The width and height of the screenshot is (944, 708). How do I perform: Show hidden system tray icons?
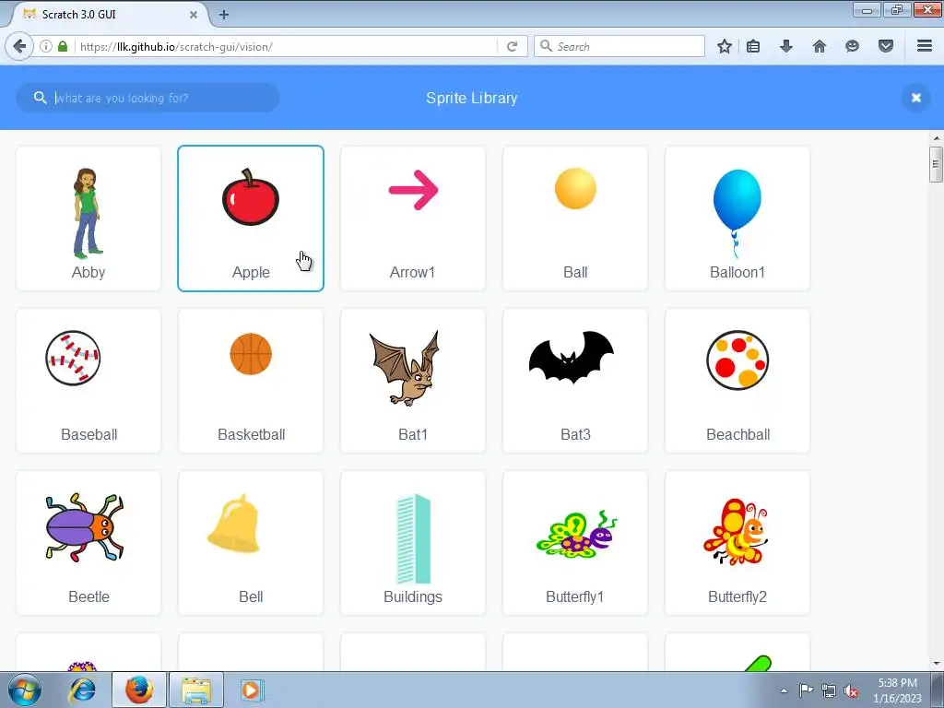784,690
